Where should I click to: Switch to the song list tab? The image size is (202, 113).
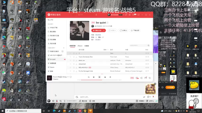(x=72, y=46)
